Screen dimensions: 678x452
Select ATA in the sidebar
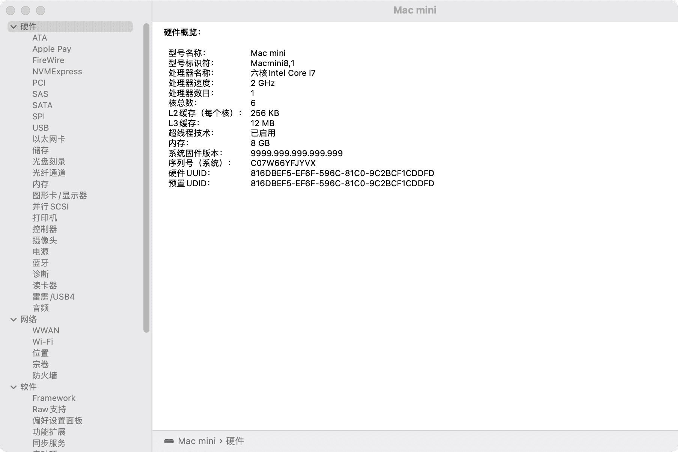pos(39,38)
